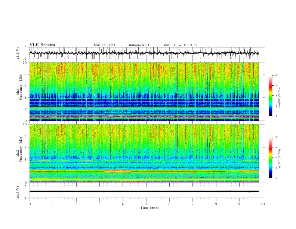Click the "6" frequency tick of ch.2 spectrogram
Image resolution: width=296 pixels, height=229 pixels.
tap(26, 148)
